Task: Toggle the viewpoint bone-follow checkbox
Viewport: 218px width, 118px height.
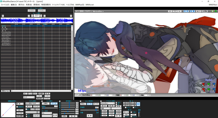Action: click(133, 108)
